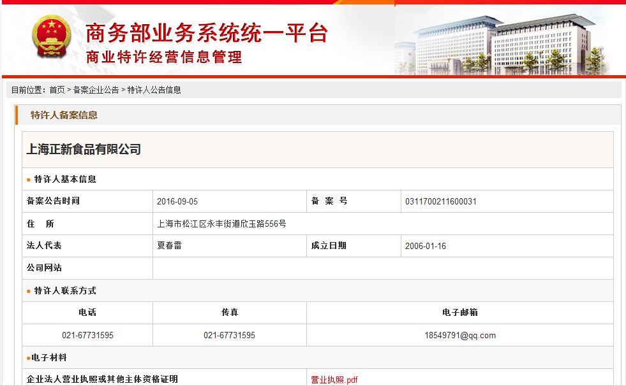Click the 企业法人营业执照或其他主体资格证明 label
The width and height of the screenshot is (626, 386).
coord(102,379)
